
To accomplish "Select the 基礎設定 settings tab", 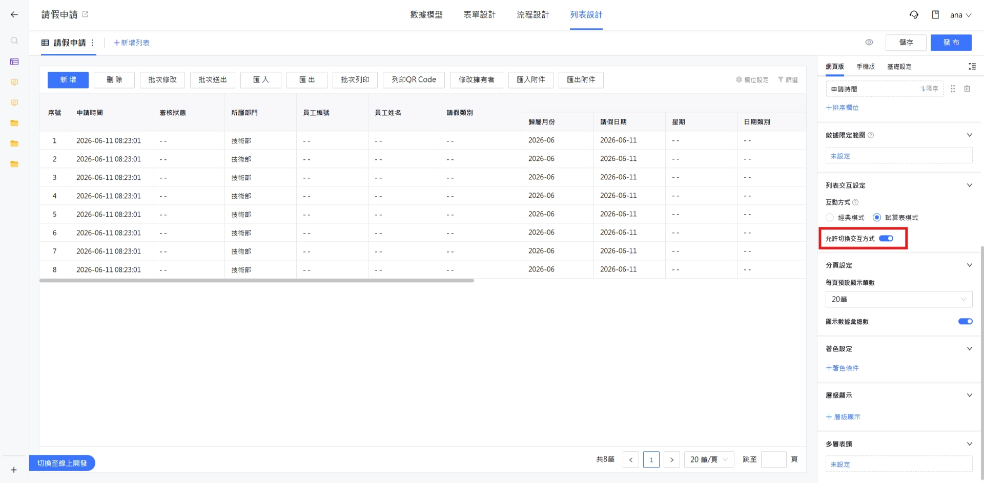I will (899, 67).
